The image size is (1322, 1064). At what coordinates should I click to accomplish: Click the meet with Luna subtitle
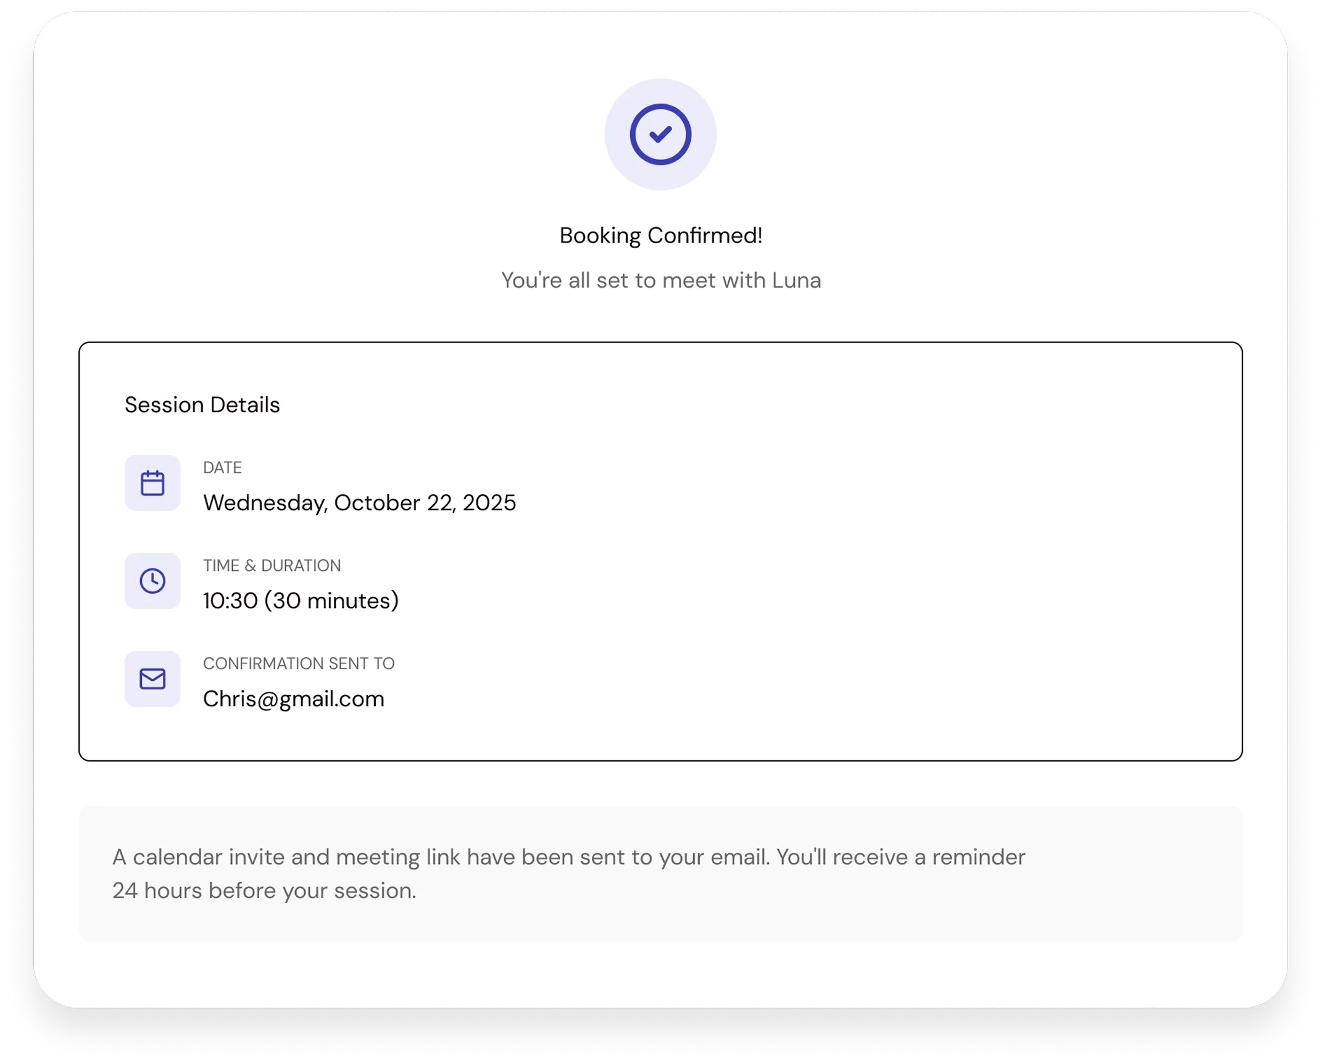tap(660, 280)
